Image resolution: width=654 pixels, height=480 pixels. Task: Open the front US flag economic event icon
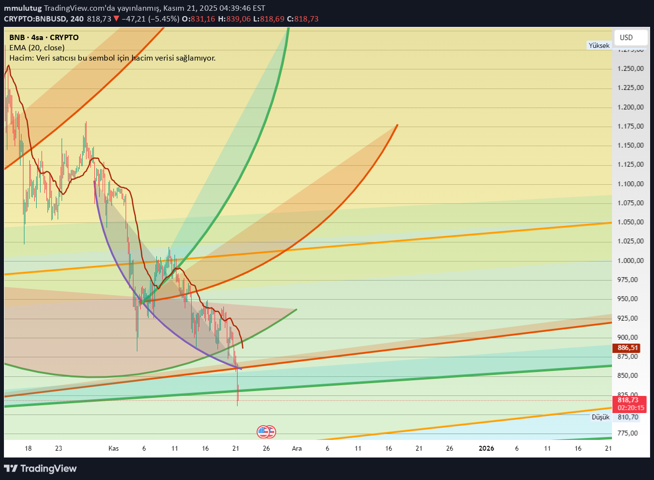click(x=263, y=432)
